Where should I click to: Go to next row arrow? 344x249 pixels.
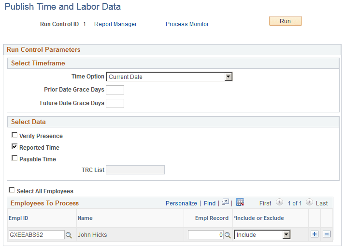click(x=309, y=202)
